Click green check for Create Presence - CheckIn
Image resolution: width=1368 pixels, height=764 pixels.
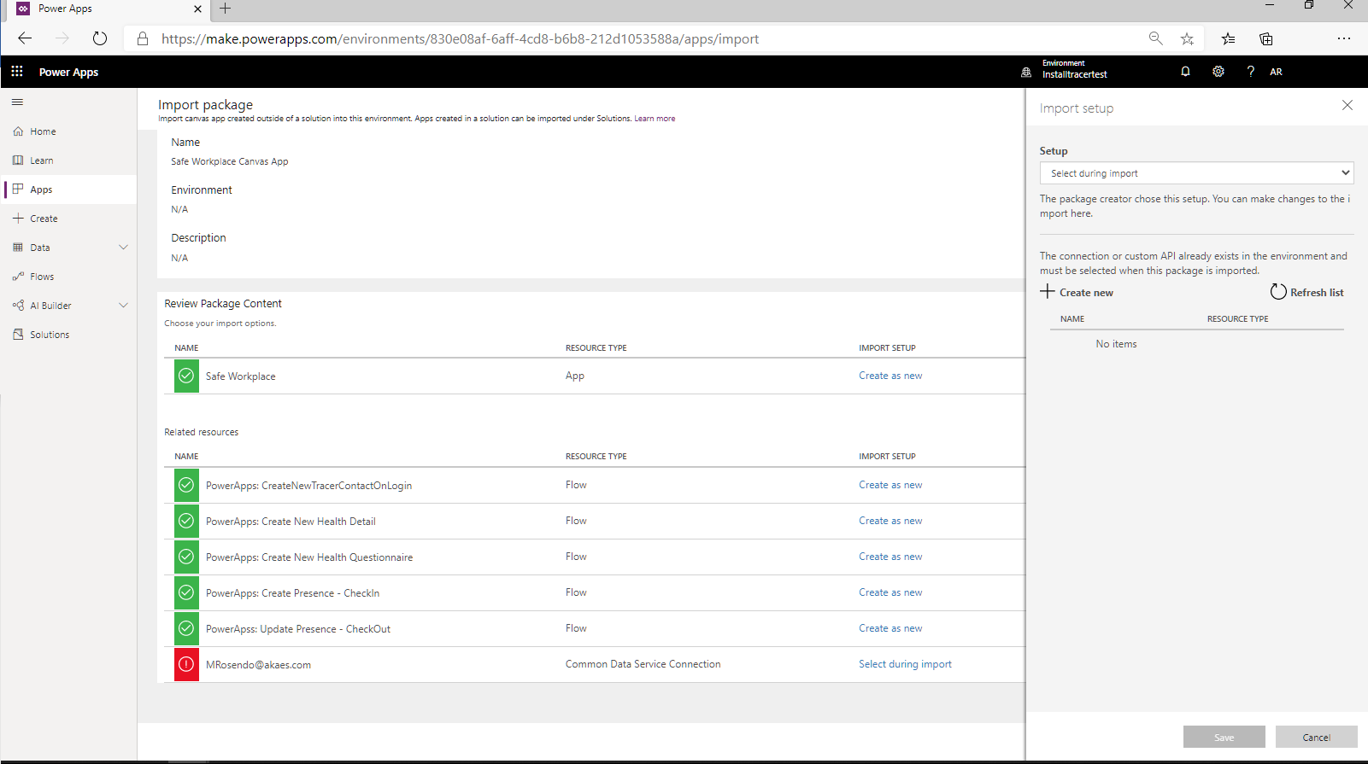pyautogui.click(x=186, y=593)
